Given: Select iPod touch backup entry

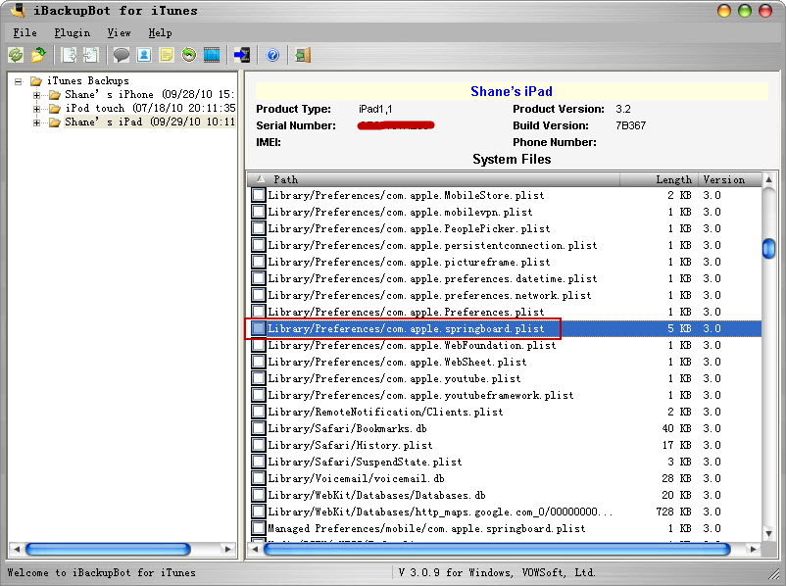Looking at the screenshot, I should click(x=150, y=108).
